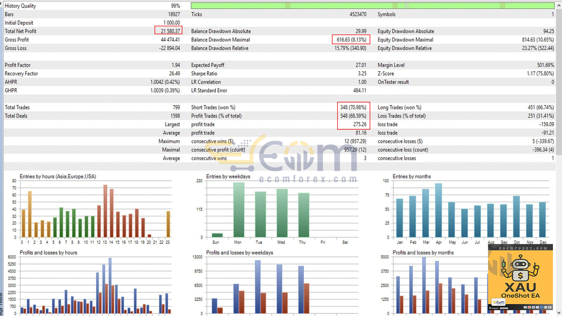Screen dimensions: 562x316
Task: Click the scrollbar down arrow
Action: [x=559, y=313]
